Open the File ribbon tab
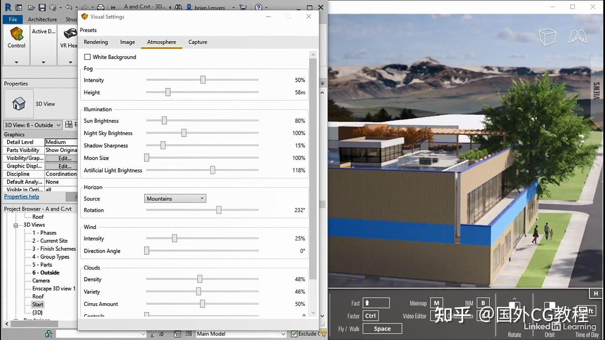The height and width of the screenshot is (340, 605). (13, 19)
